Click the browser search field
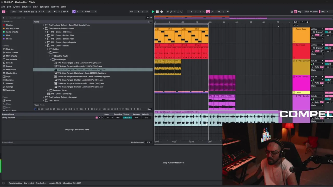 click(77, 18)
